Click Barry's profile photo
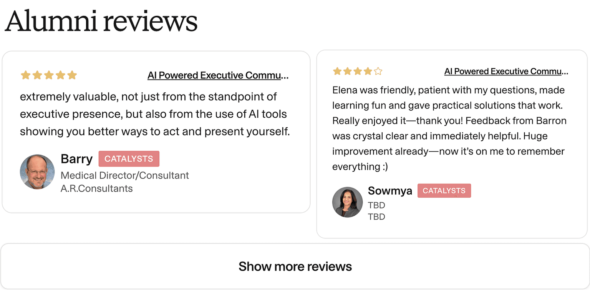Image resolution: width=590 pixels, height=293 pixels. click(37, 172)
